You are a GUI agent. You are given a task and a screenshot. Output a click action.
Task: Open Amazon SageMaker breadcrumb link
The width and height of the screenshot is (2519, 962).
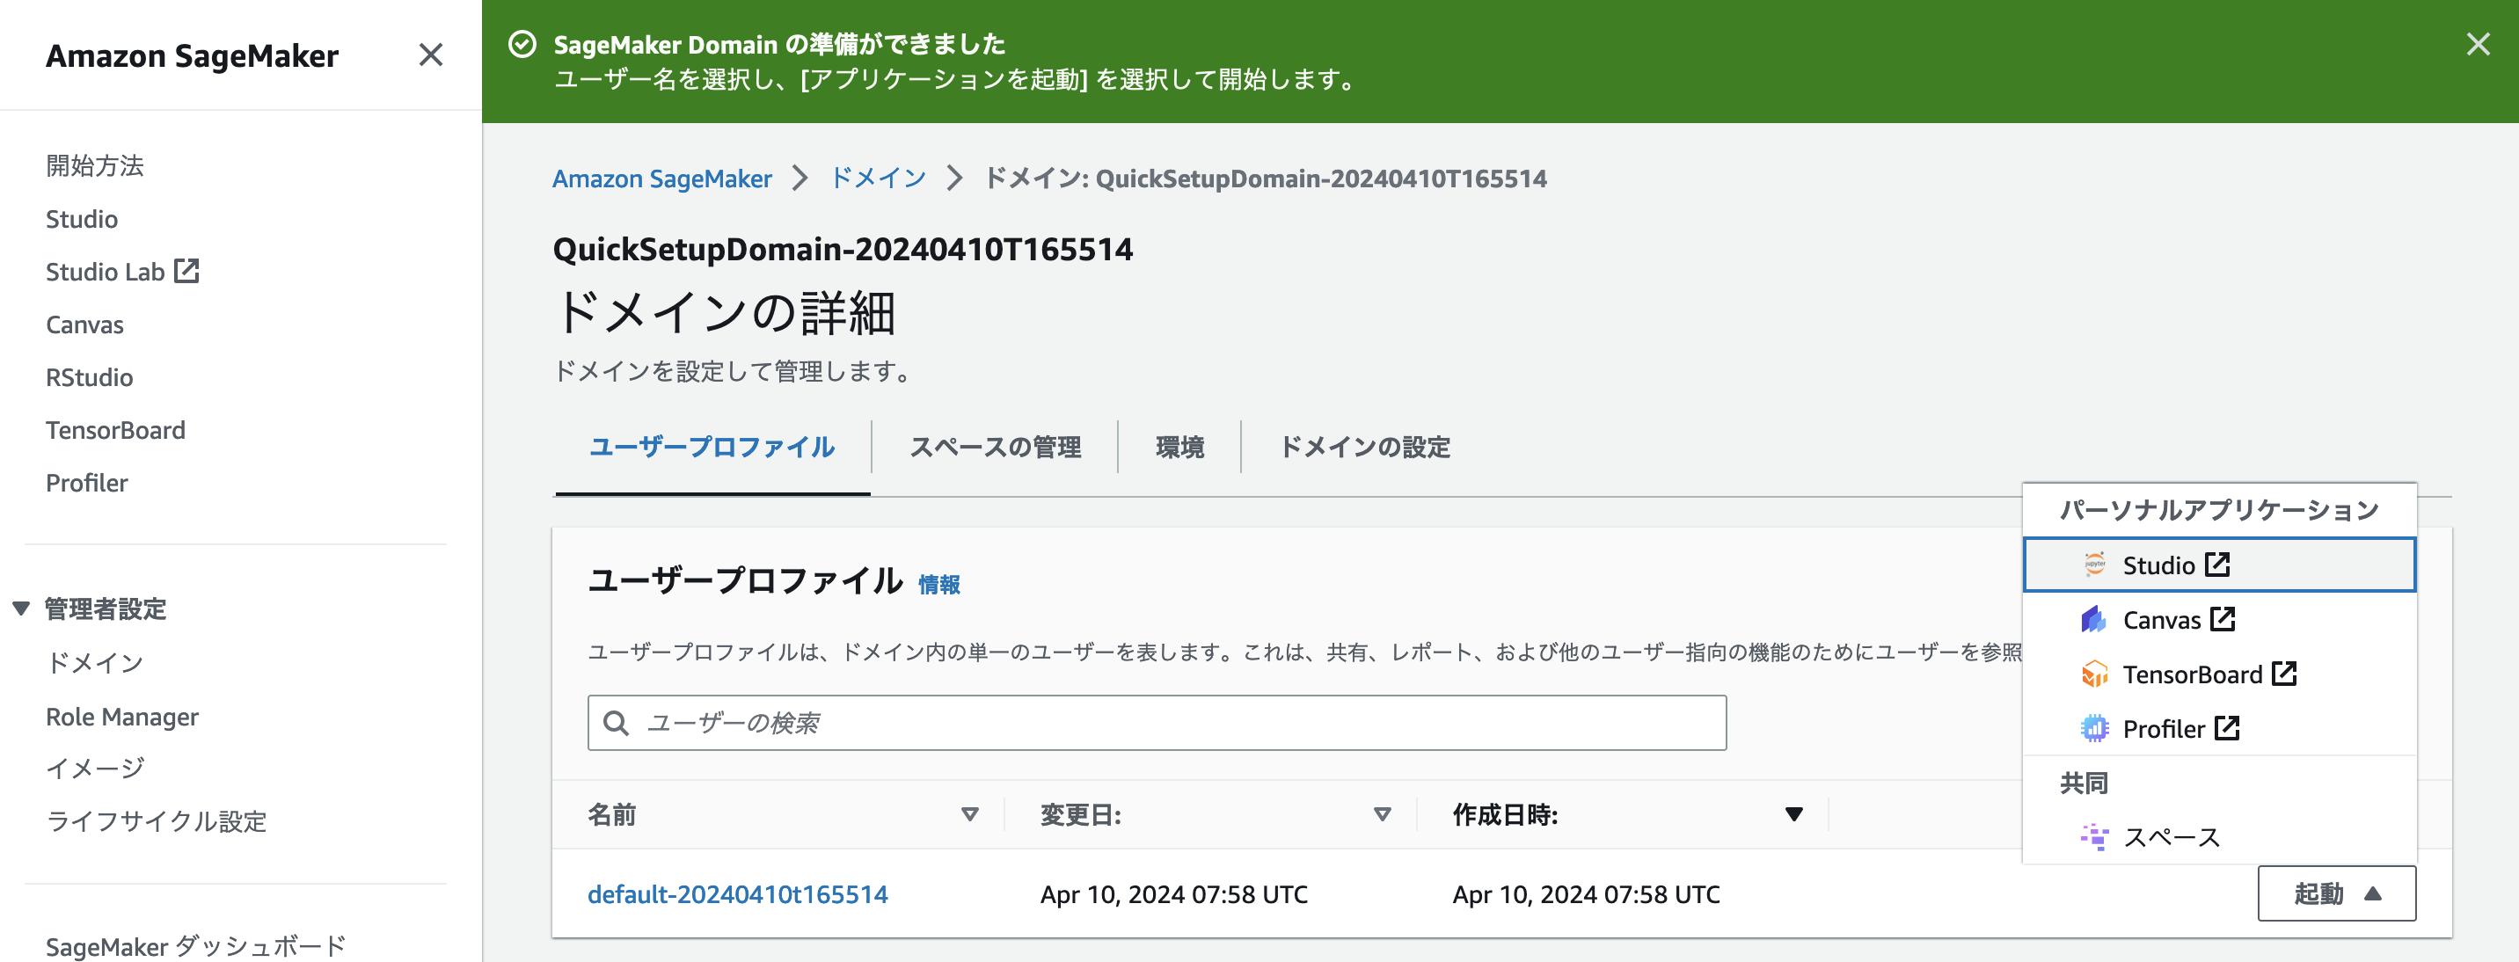(x=662, y=178)
